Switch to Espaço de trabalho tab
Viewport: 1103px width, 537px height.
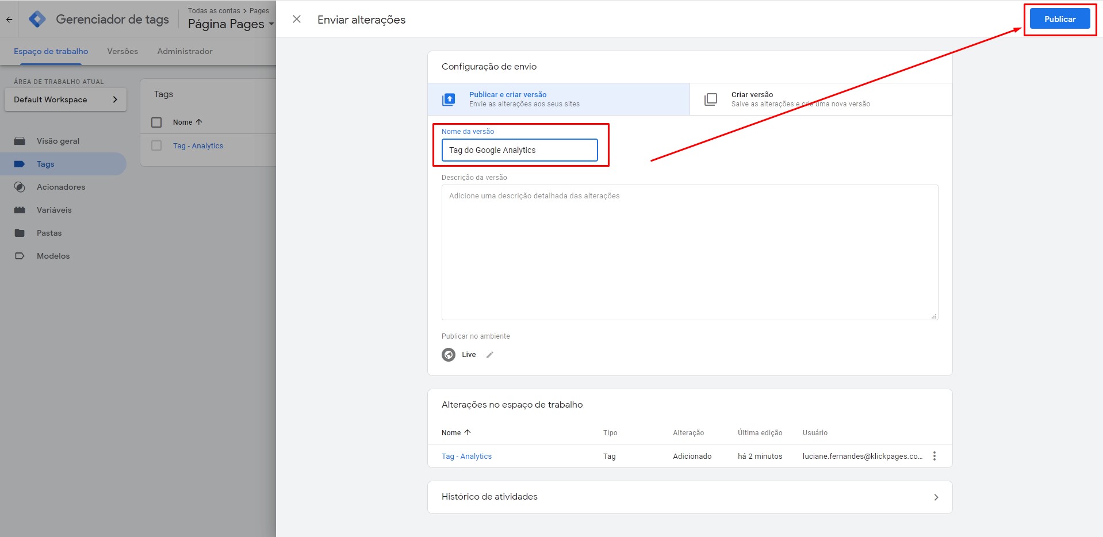click(51, 51)
